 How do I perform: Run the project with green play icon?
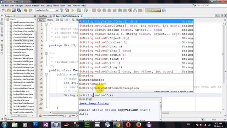click(72, 10)
